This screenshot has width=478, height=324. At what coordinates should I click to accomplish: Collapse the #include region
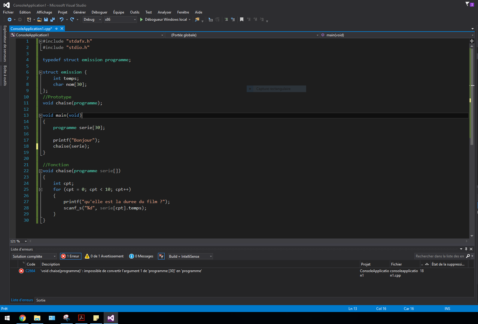(x=41, y=41)
